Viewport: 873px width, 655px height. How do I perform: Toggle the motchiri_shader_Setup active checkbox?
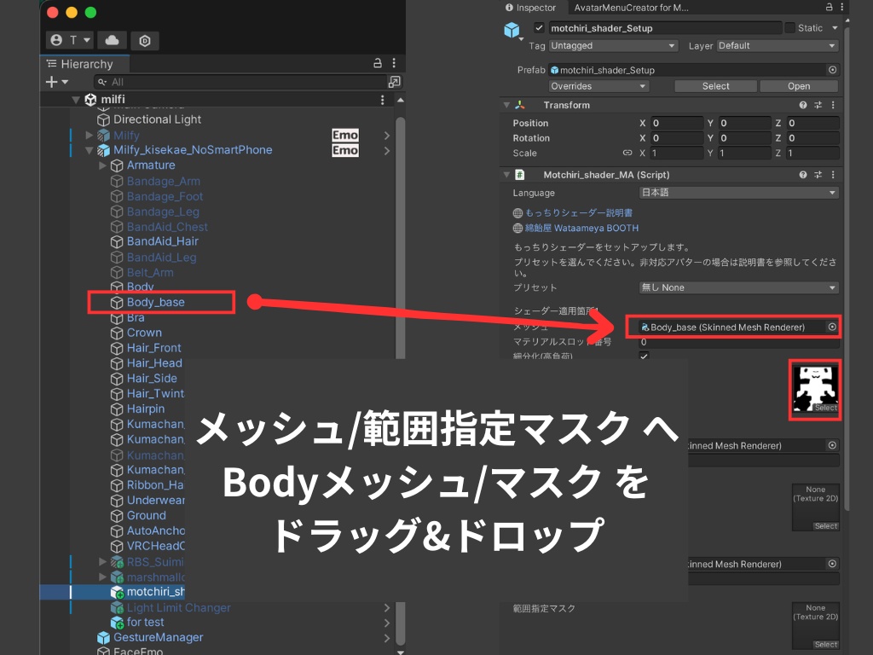point(539,28)
